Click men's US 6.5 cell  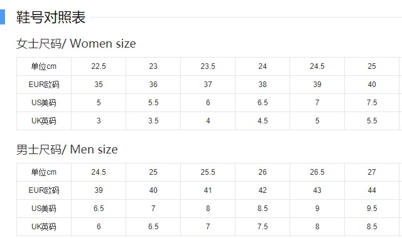tap(99, 209)
